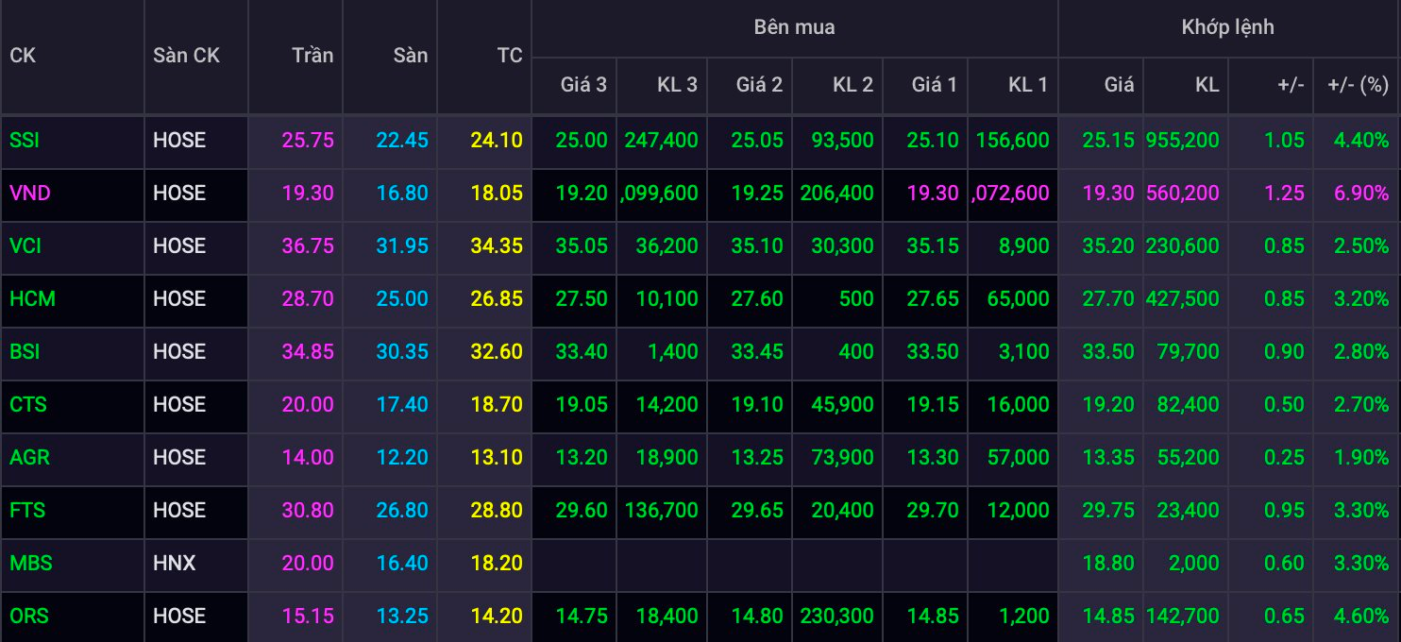Click ORS KL 2 volume 230,300
The width and height of the screenshot is (1401, 642).
coord(836,617)
